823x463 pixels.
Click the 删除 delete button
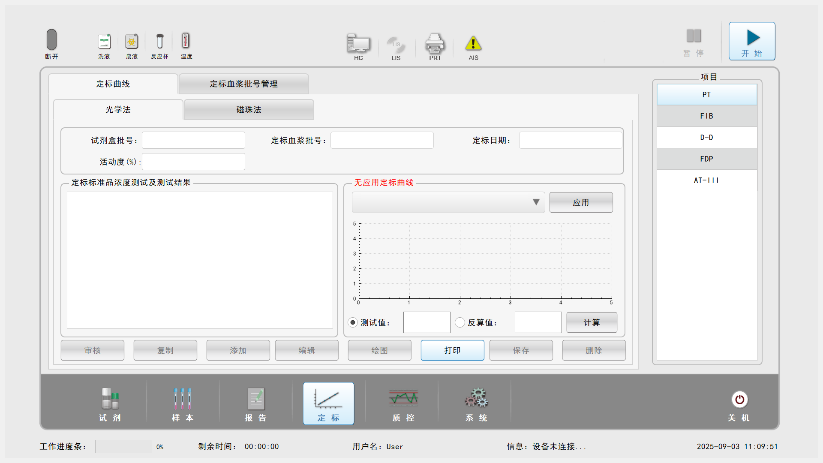point(594,350)
